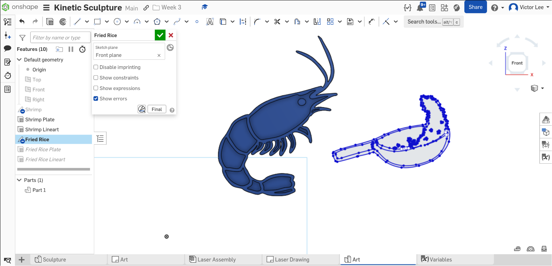This screenshot has height=266, width=552.
Task: Uncheck the Show errors checkbox
Action: (96, 99)
